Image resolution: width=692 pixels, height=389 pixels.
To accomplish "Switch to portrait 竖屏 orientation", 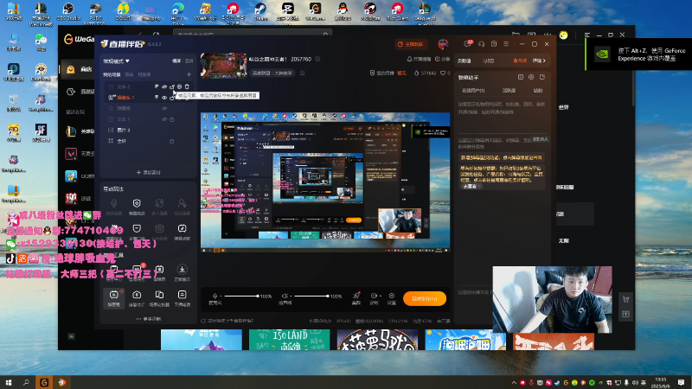I will point(189,61).
